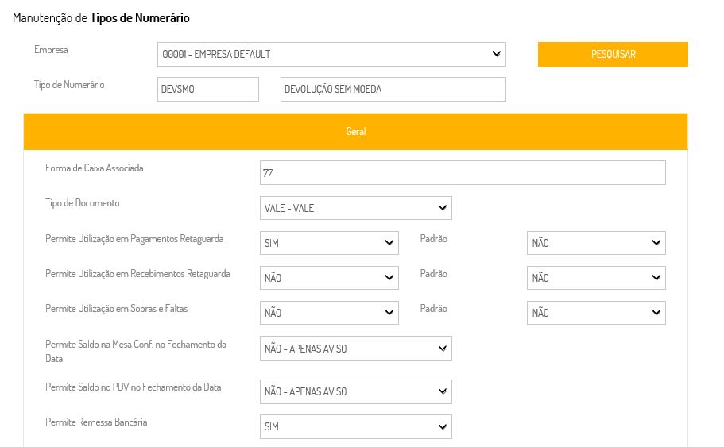Click the Forma de Caixa Associada label
The width and height of the screenshot is (724, 447).
point(94,168)
